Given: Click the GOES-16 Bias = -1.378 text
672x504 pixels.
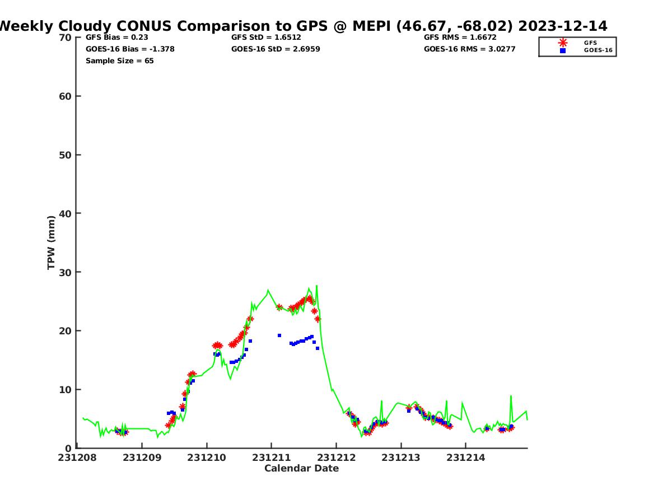Looking at the screenshot, I should coord(130,49).
